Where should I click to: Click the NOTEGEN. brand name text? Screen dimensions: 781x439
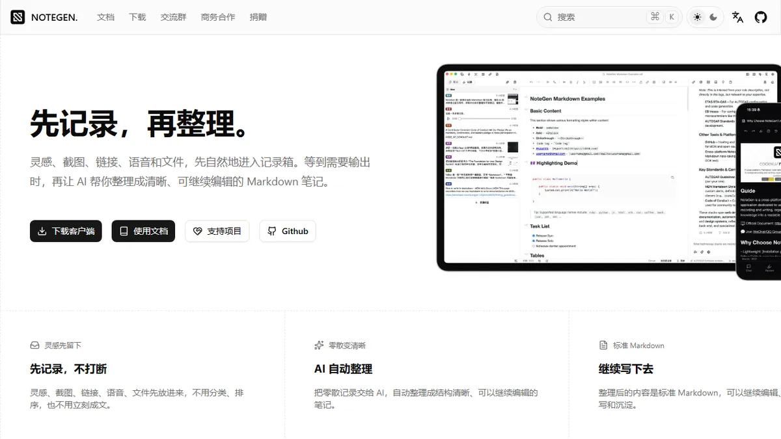pyautogui.click(x=54, y=18)
